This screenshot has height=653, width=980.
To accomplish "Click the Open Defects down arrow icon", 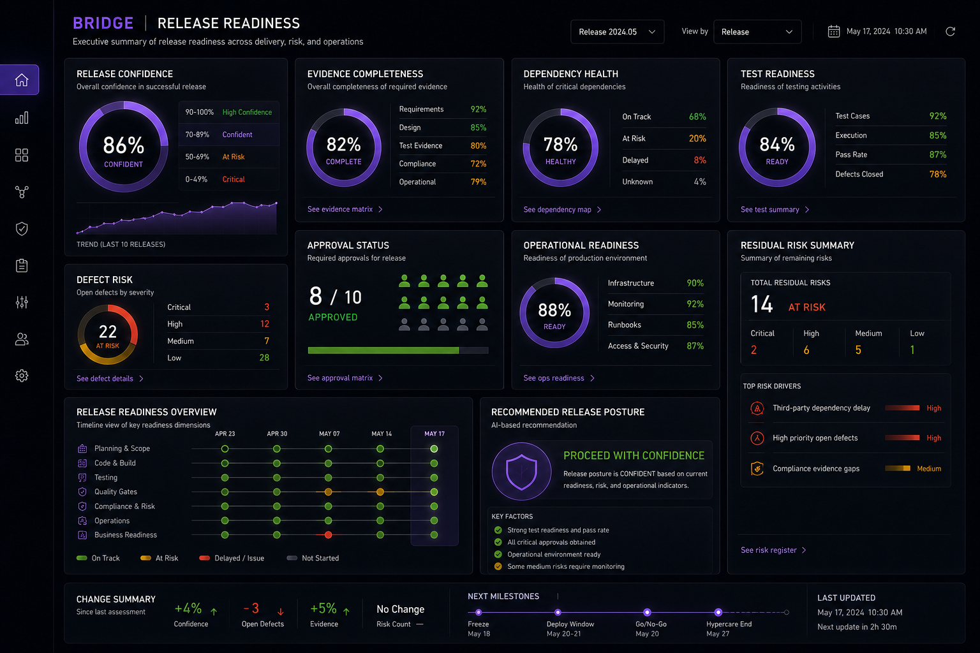I will (280, 612).
